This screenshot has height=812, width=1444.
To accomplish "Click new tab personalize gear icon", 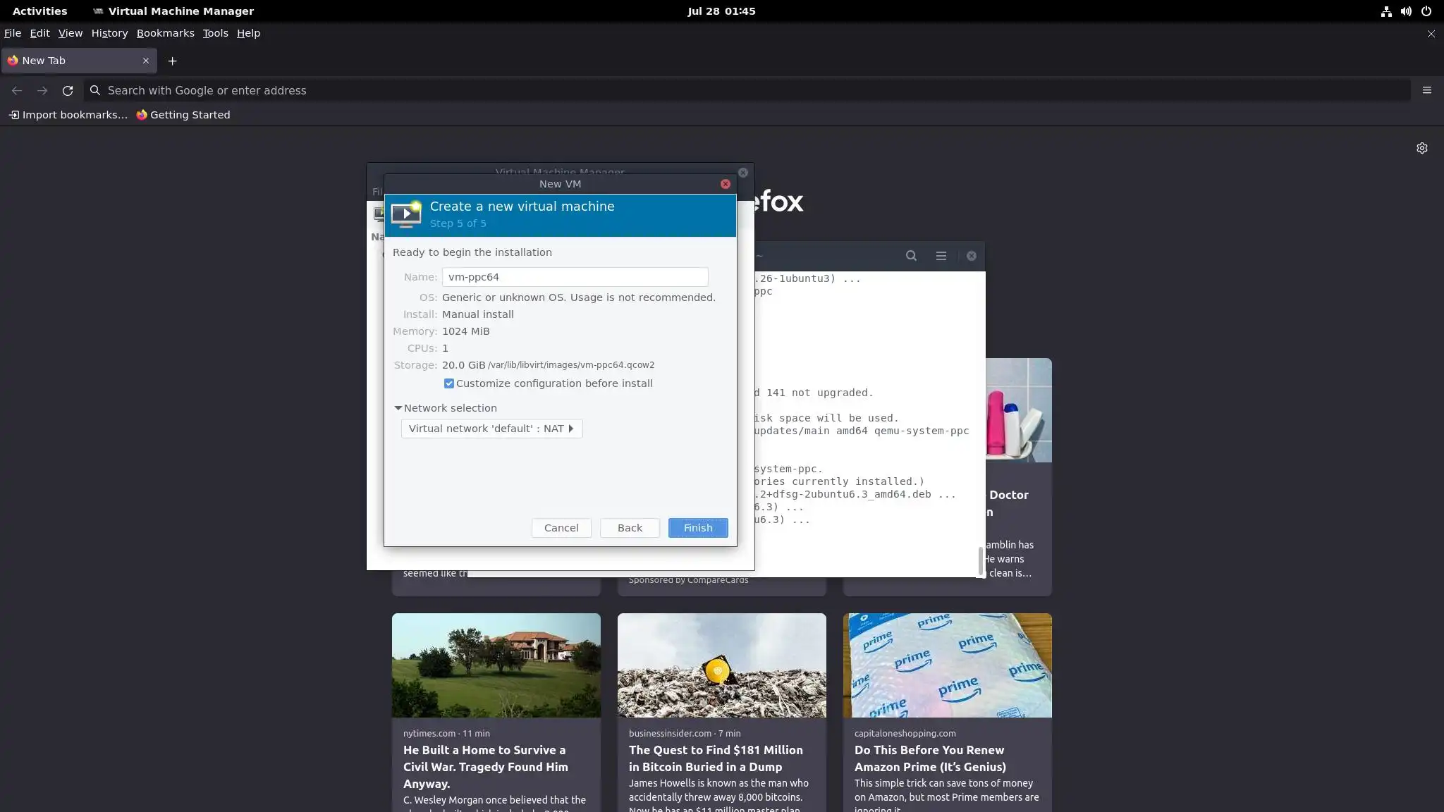I will pos(1421,148).
